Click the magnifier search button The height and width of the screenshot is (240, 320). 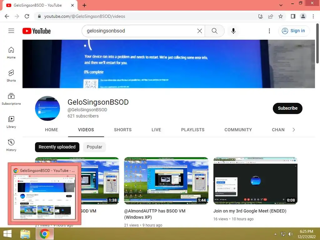tap(214, 31)
